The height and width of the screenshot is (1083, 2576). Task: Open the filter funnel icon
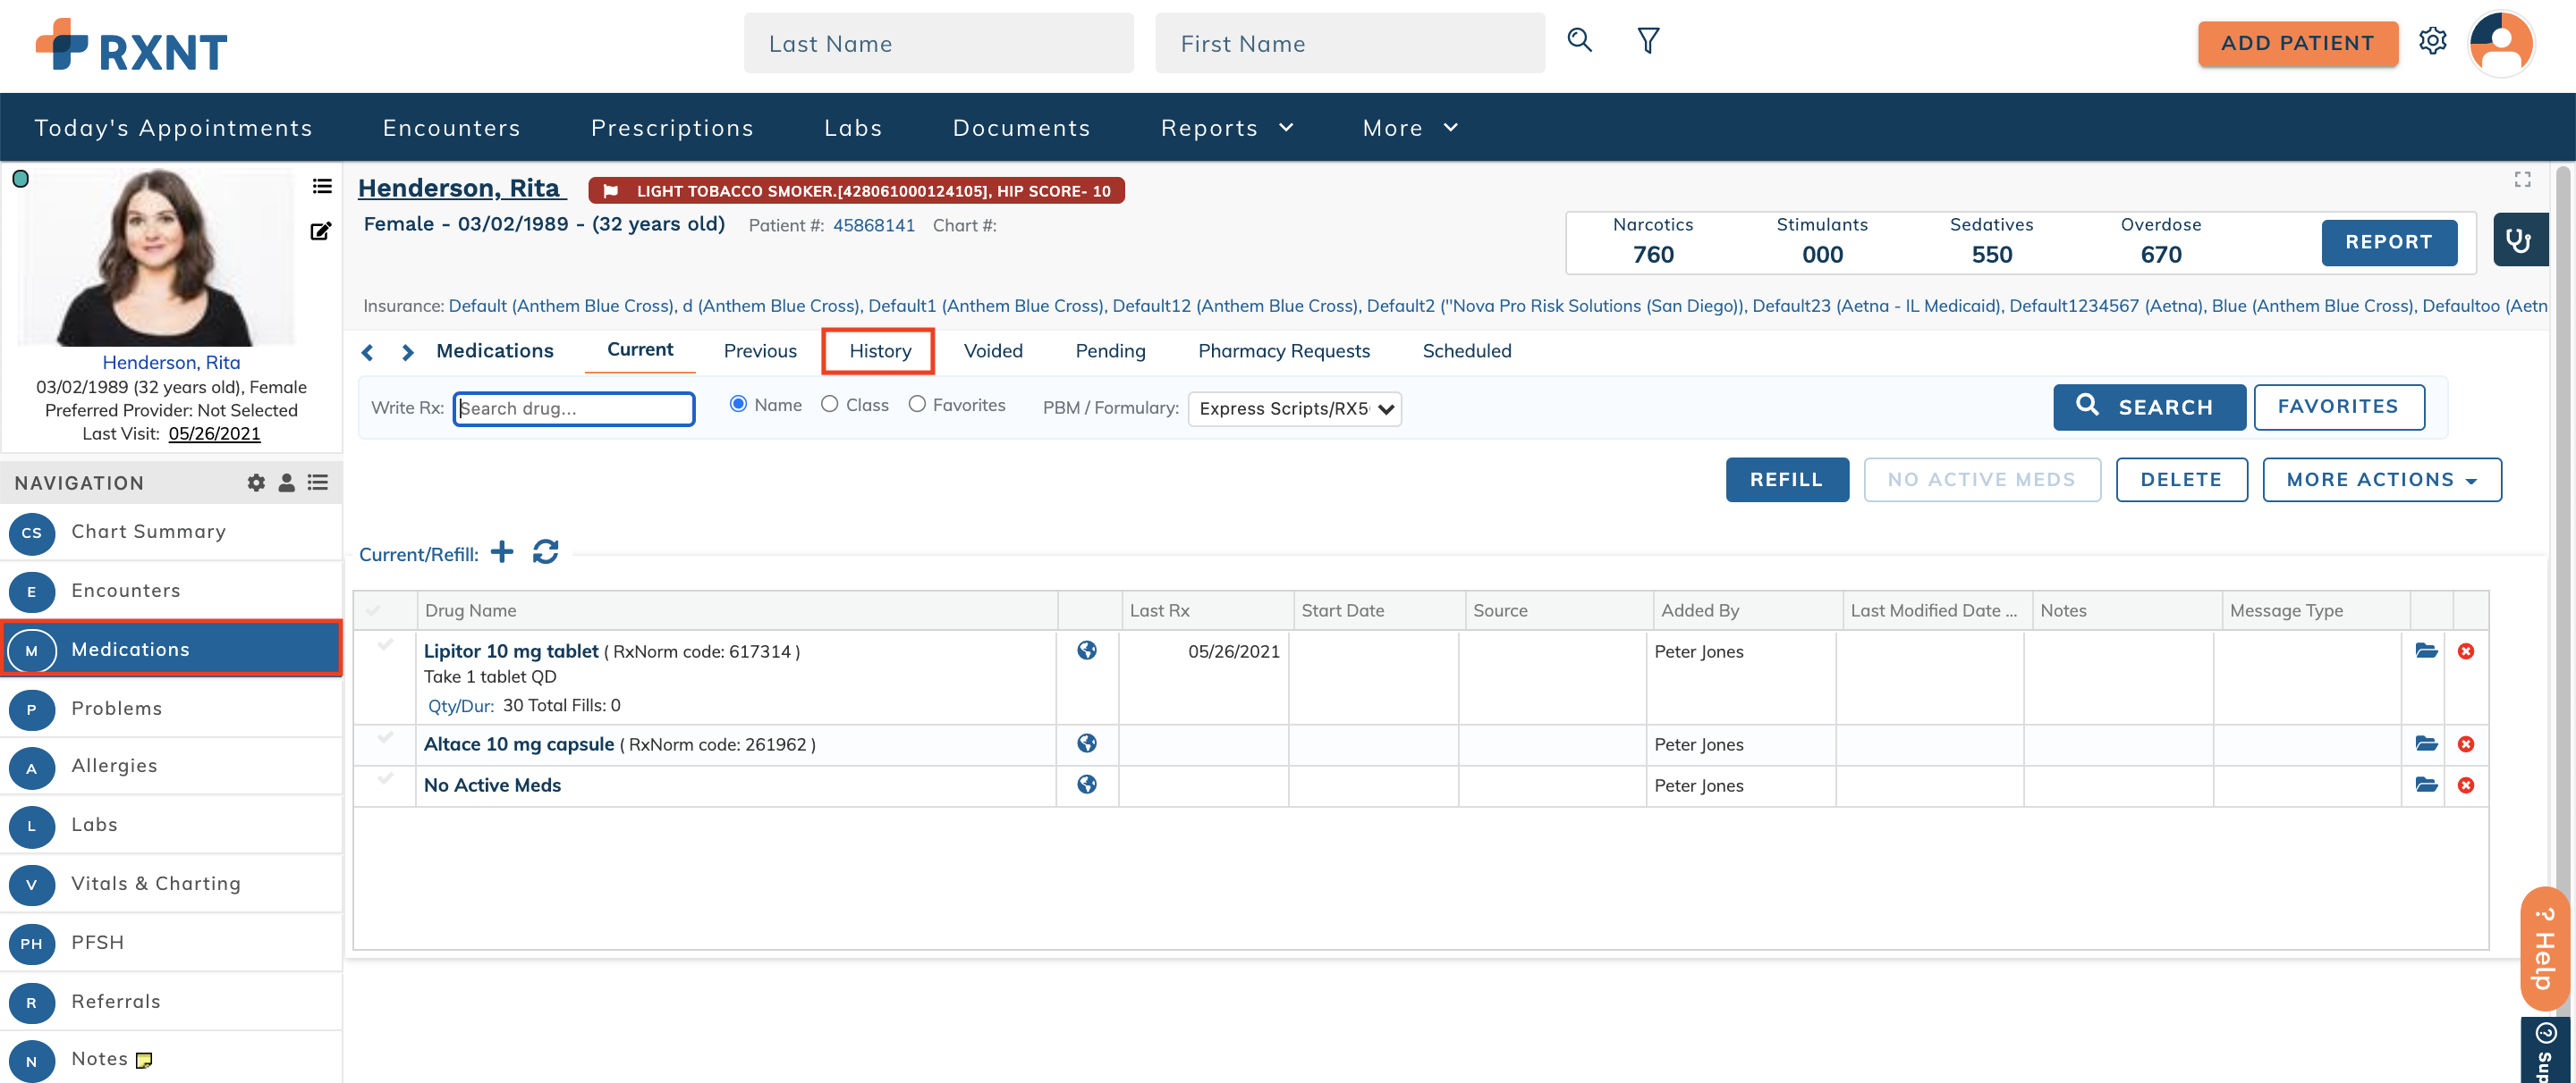(1648, 40)
